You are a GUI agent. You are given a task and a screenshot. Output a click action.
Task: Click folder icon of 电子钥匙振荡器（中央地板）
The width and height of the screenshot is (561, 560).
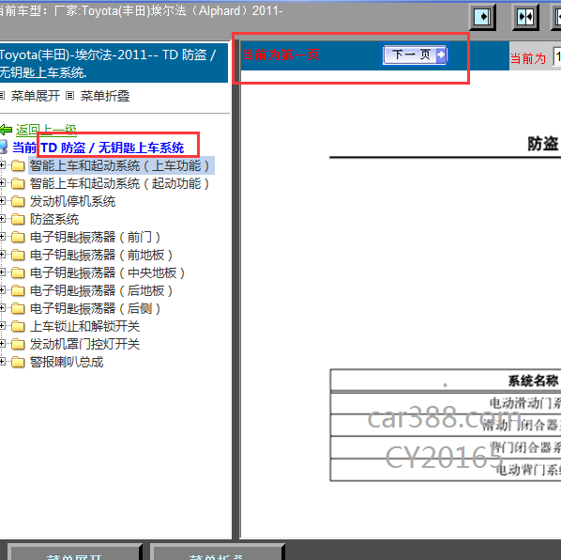click(18, 273)
